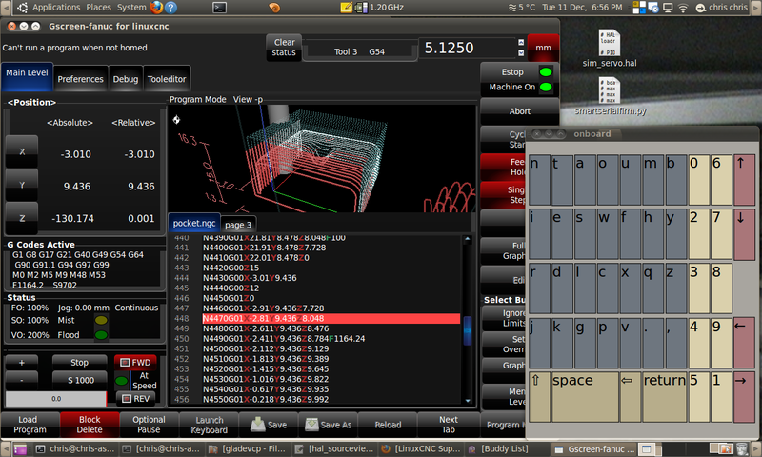The height and width of the screenshot is (457, 762).
Task: Click the shift arrow key on onboard keyboard
Action: (x=539, y=396)
